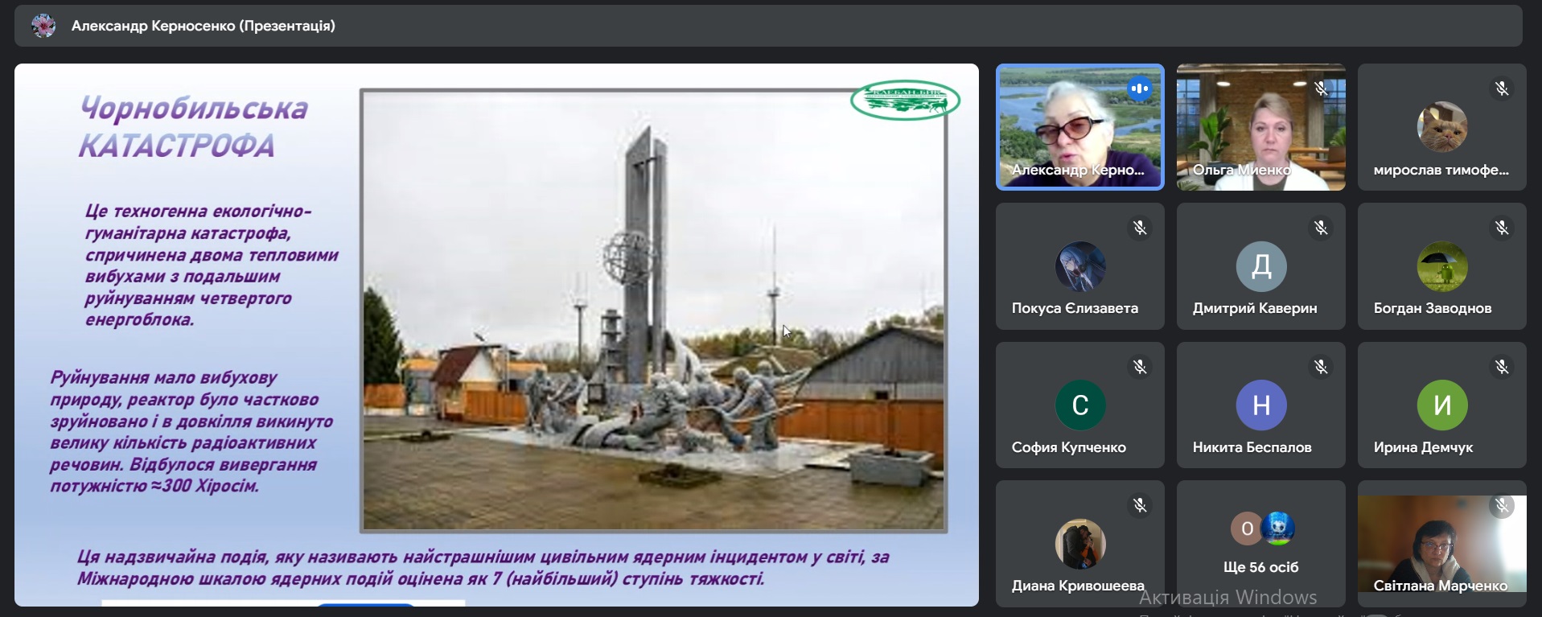Screen dimensions: 1542x617
Task: Click muted mic icon on Світлана Марченко tile
Action: coord(1502,505)
